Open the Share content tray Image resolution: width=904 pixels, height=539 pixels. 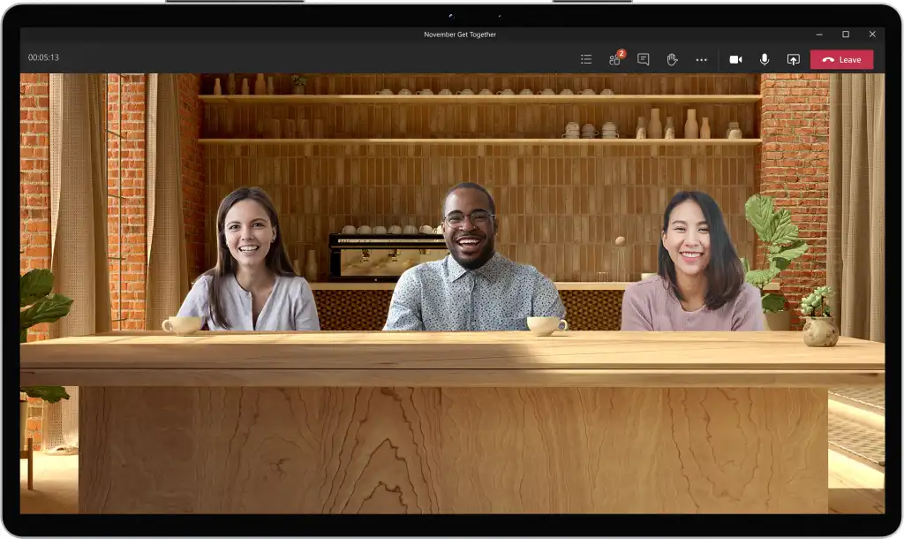tap(794, 59)
